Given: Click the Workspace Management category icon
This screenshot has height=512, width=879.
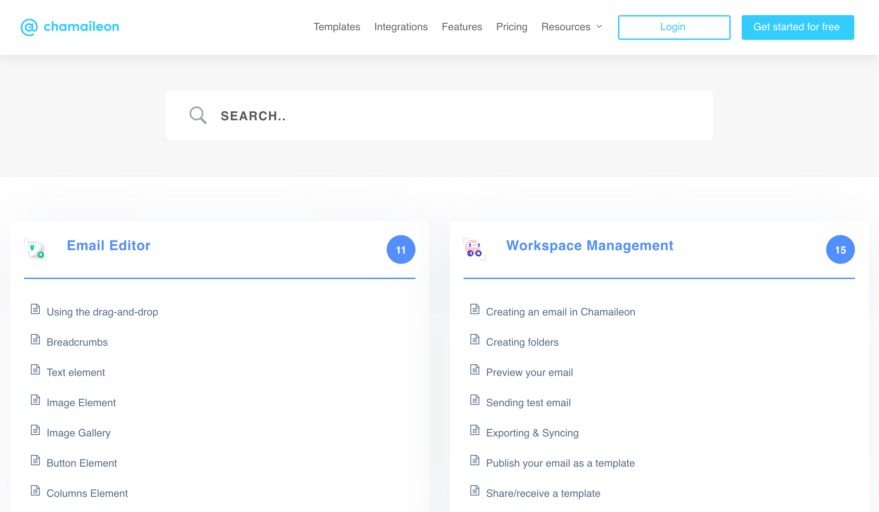Looking at the screenshot, I should tap(475, 249).
